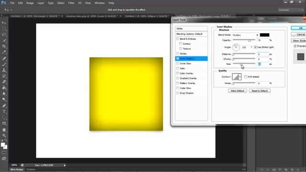Open the Layer menu

[x=41, y=3]
